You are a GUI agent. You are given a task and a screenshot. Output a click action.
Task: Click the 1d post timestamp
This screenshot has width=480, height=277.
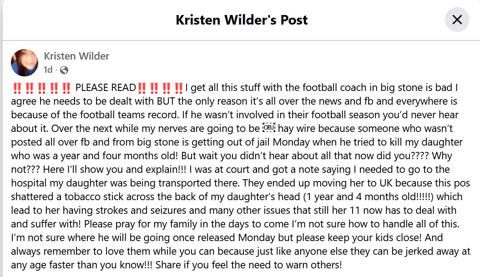click(48, 70)
